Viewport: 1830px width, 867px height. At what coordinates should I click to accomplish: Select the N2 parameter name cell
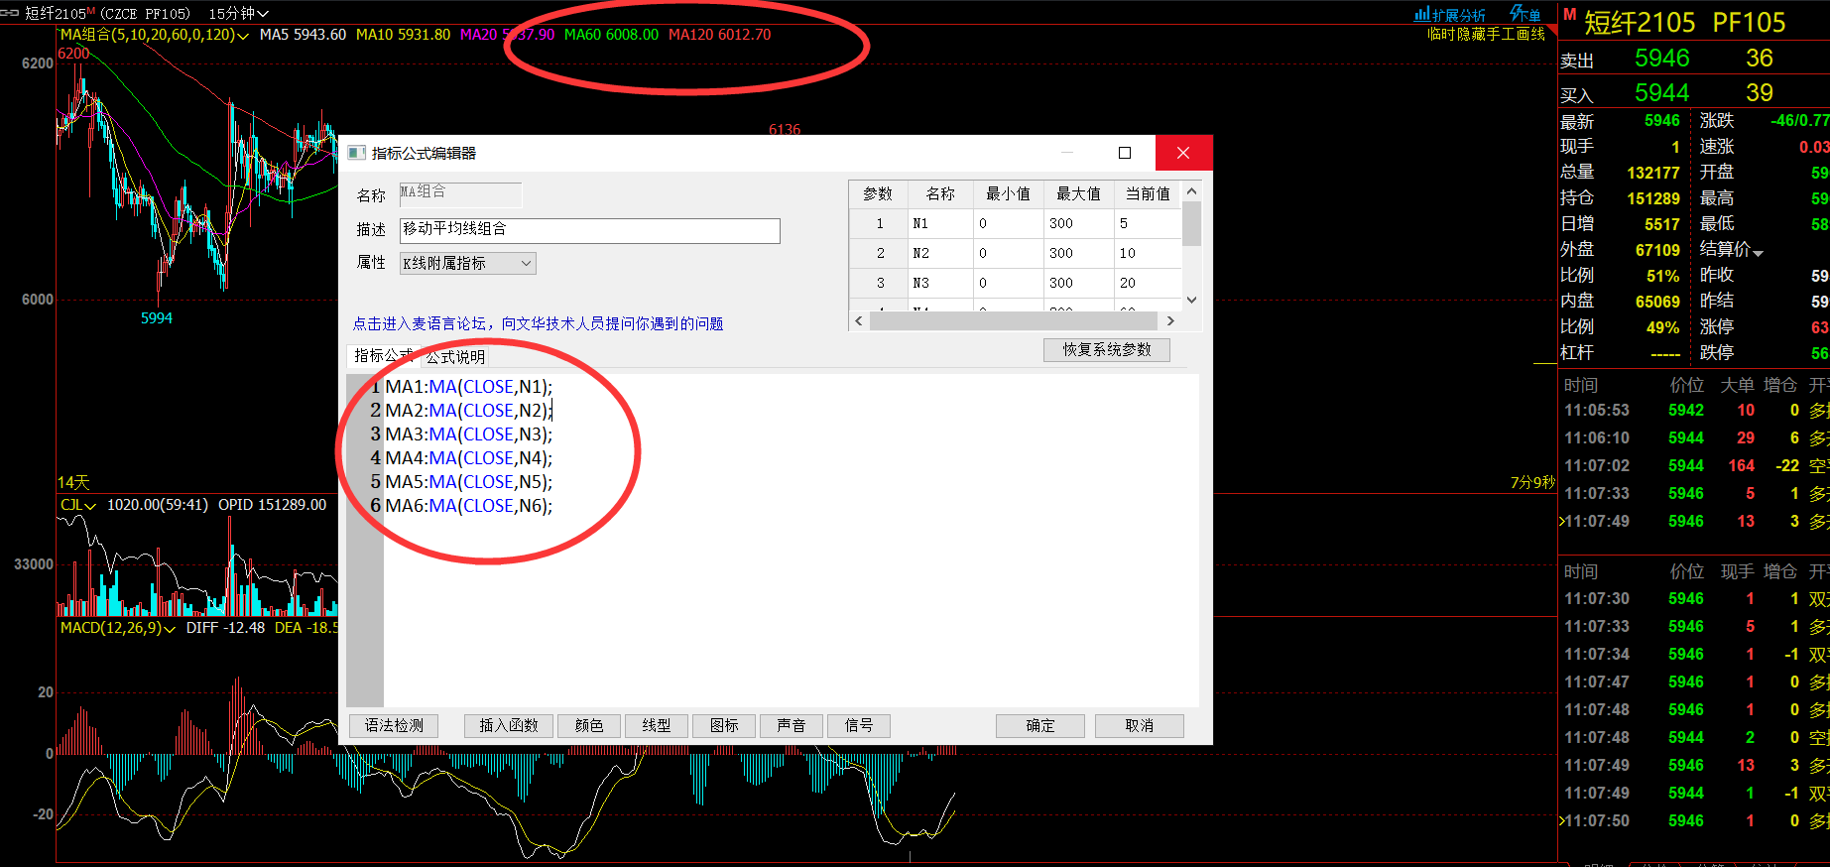tap(940, 254)
